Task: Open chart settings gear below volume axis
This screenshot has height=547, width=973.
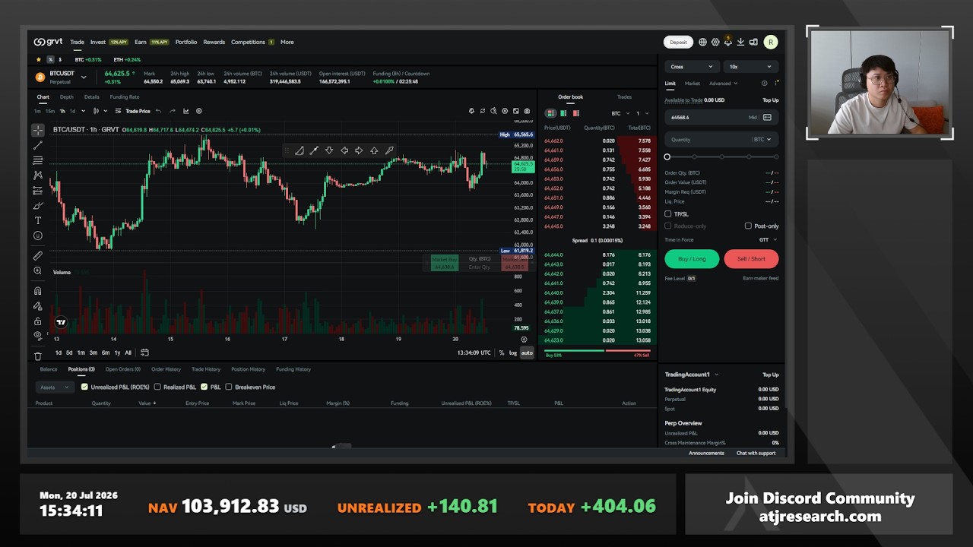Action: point(524,340)
